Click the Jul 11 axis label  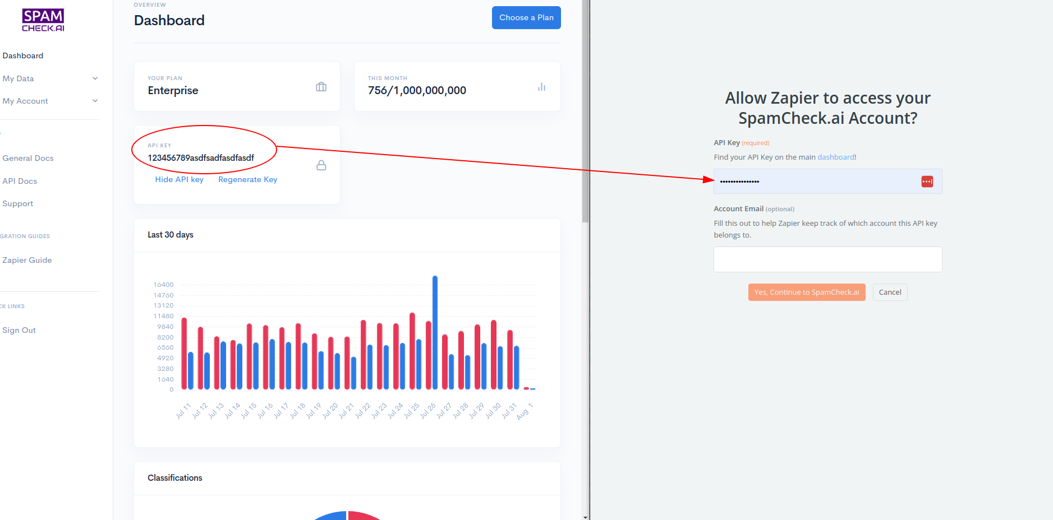(183, 411)
